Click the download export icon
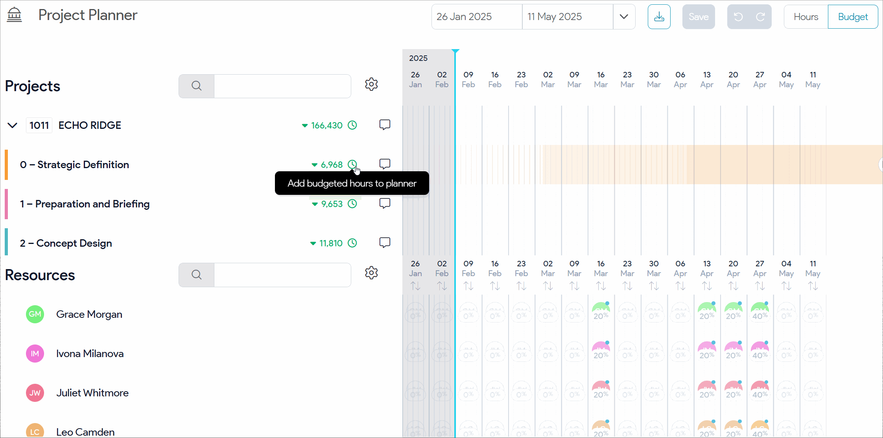This screenshot has width=883, height=438. coord(659,17)
